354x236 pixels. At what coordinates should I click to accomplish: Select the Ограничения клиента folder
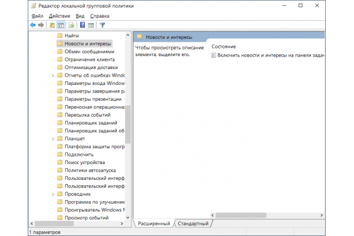(x=86, y=60)
